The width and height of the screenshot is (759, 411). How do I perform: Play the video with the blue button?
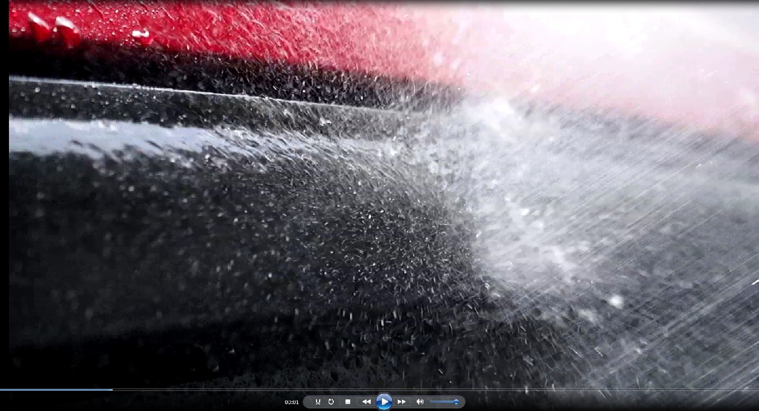tap(384, 402)
